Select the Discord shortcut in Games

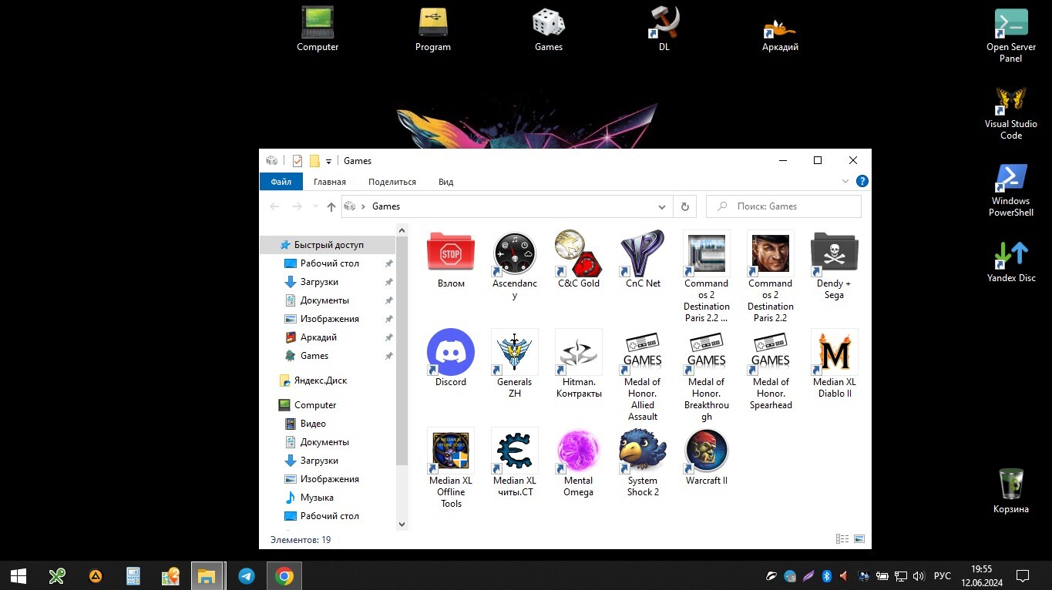coord(451,358)
